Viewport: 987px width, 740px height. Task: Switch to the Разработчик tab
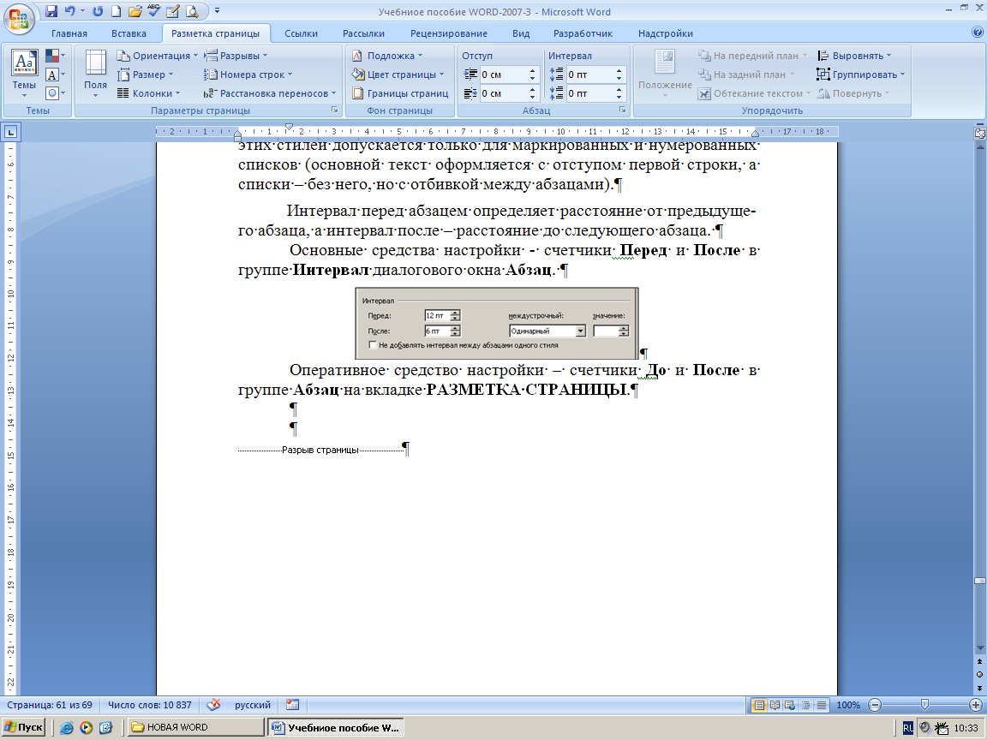pos(583,33)
